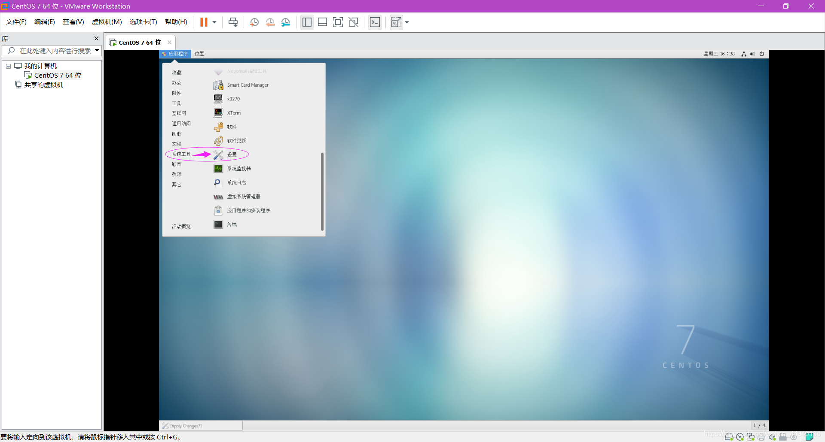Collapse the 我的计算机 tree node
Viewport: 825px width, 442px height.
click(8, 66)
